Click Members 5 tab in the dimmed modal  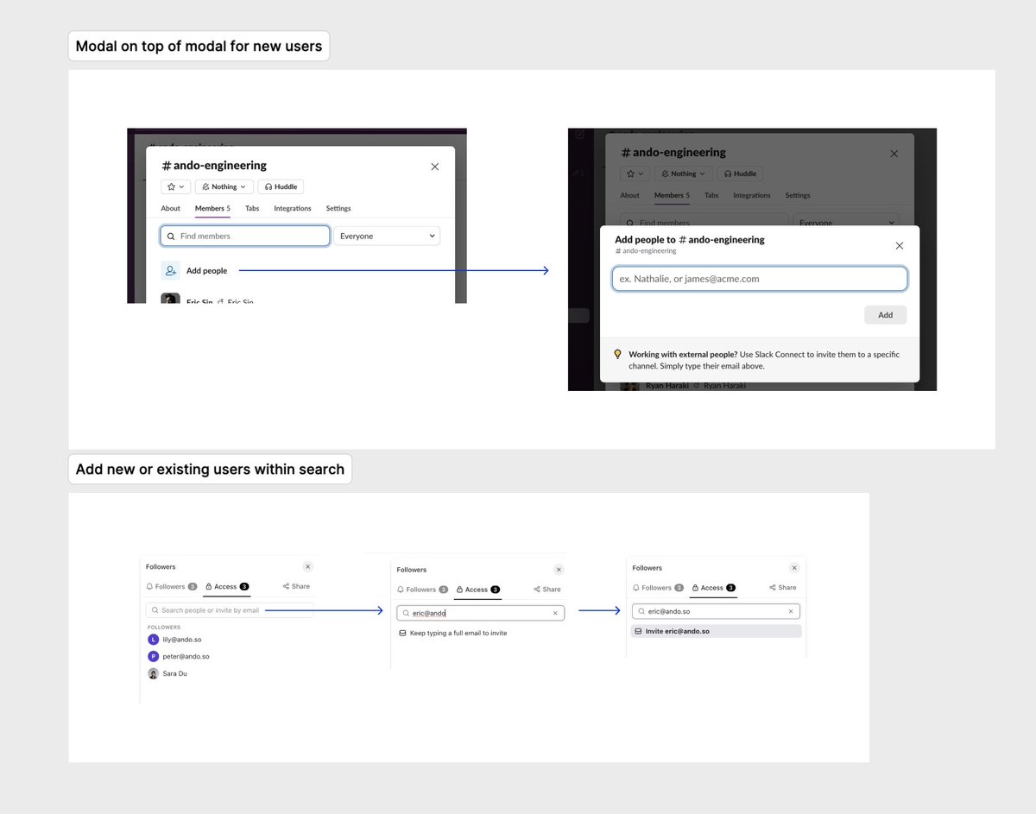click(672, 195)
